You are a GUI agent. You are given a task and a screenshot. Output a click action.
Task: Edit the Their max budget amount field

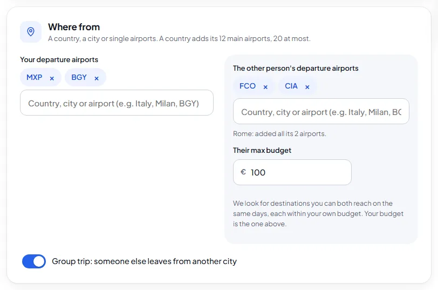pos(292,172)
